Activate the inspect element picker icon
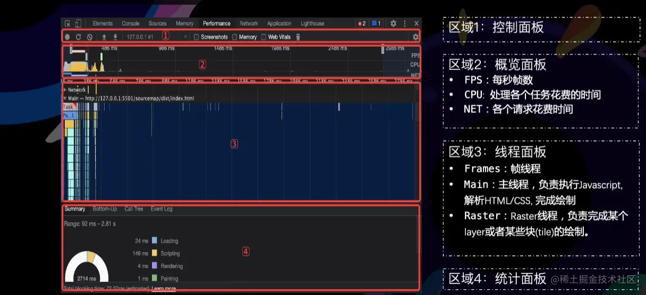646x295 pixels. (68, 23)
